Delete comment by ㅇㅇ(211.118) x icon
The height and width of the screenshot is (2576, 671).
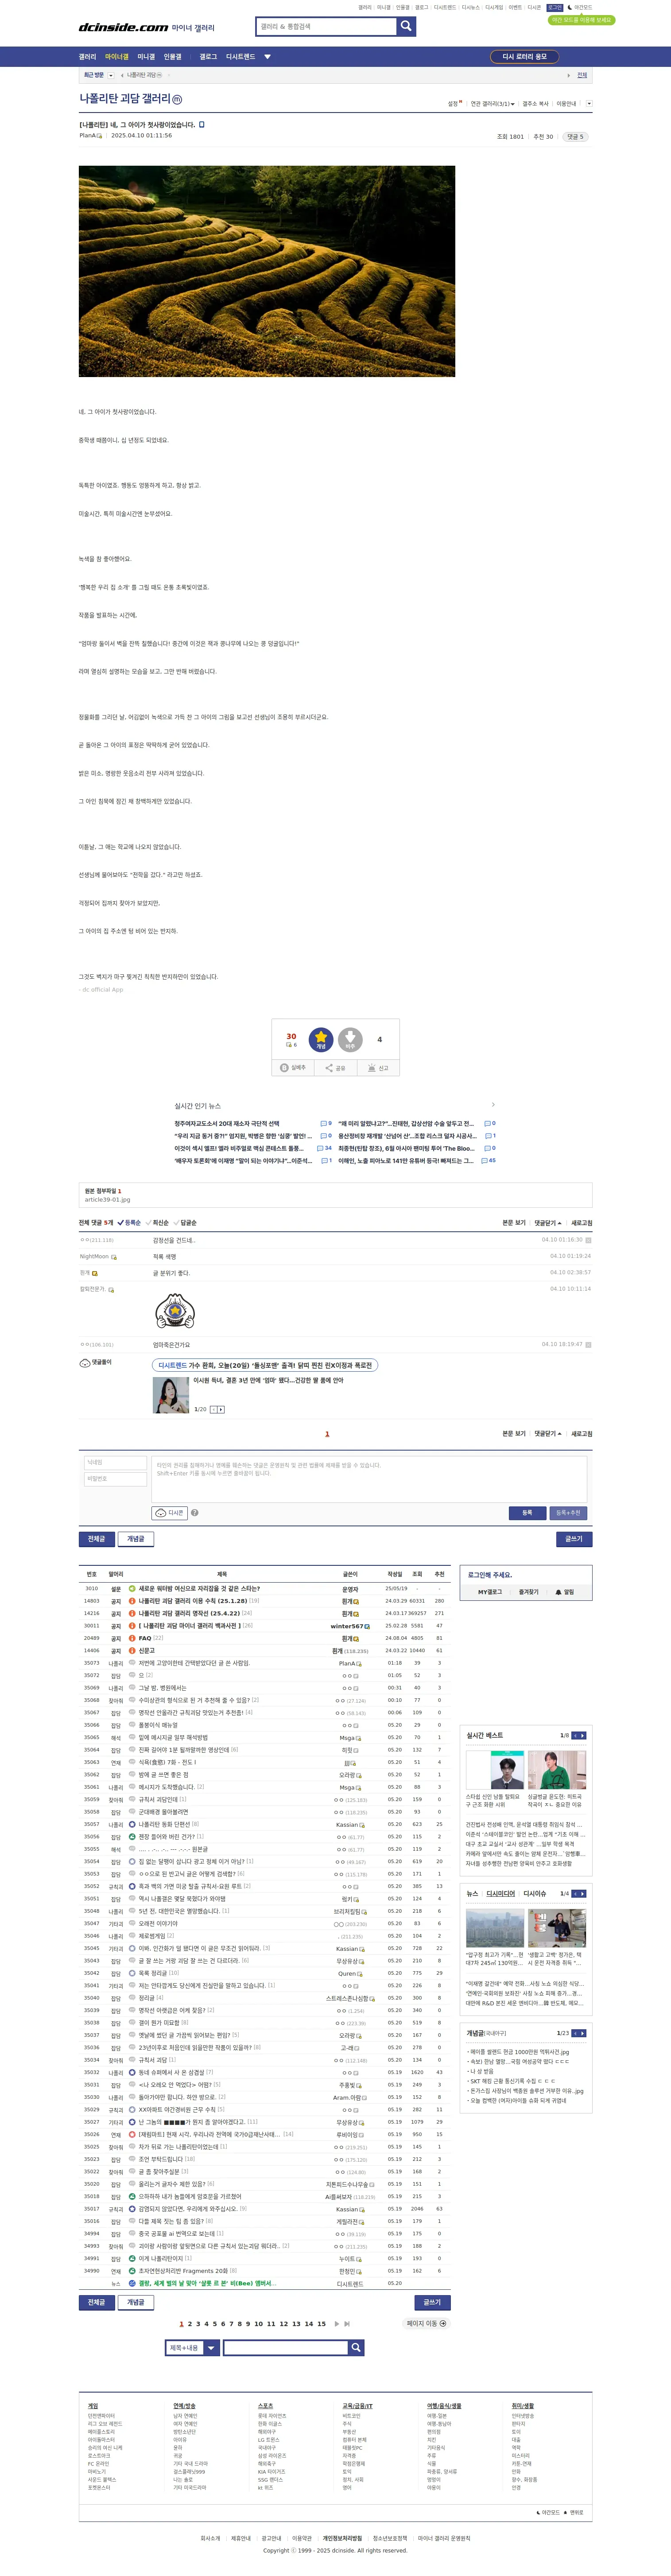point(588,1240)
